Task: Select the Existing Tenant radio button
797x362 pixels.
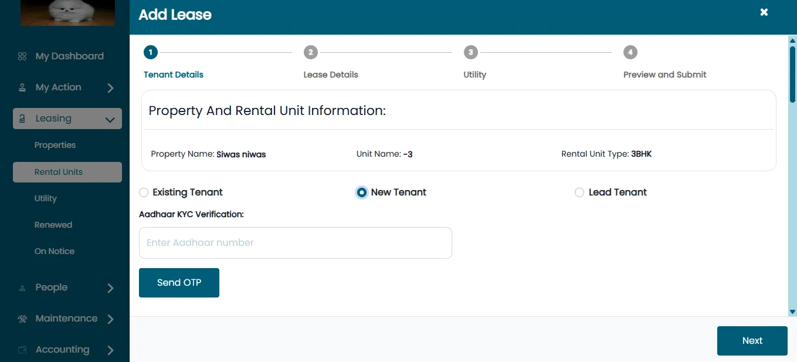Action: 144,192
